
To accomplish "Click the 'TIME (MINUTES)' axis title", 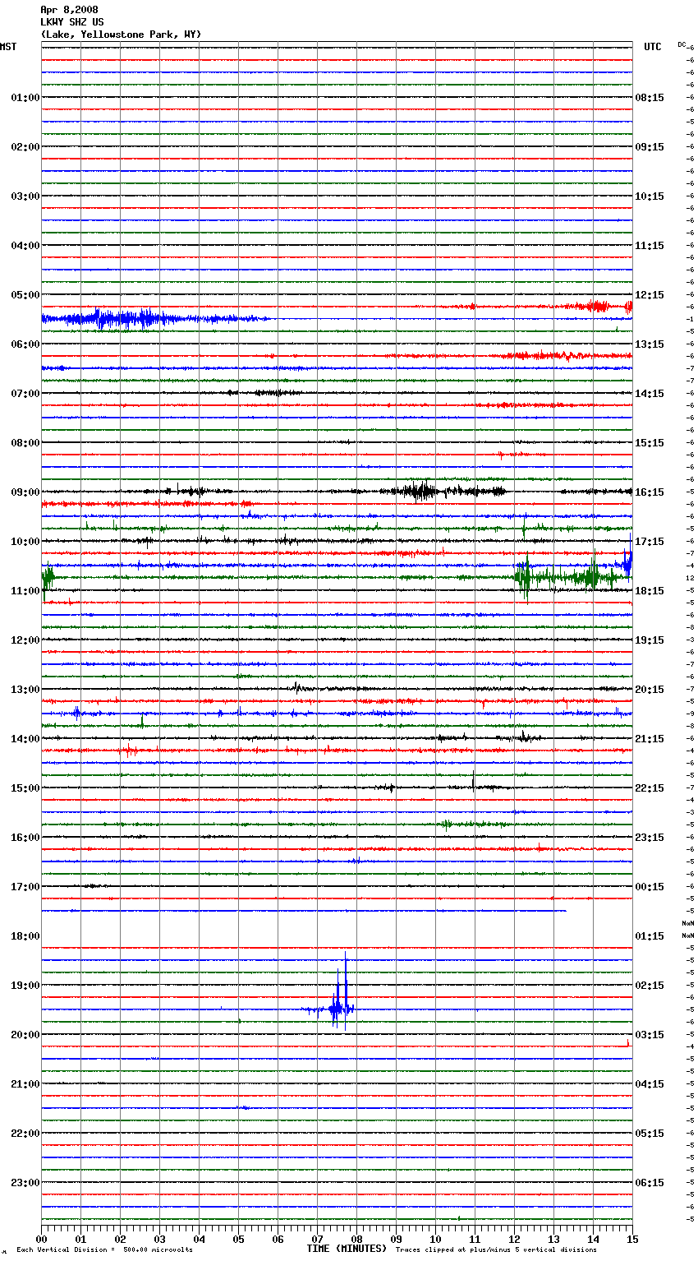I will point(347,1249).
